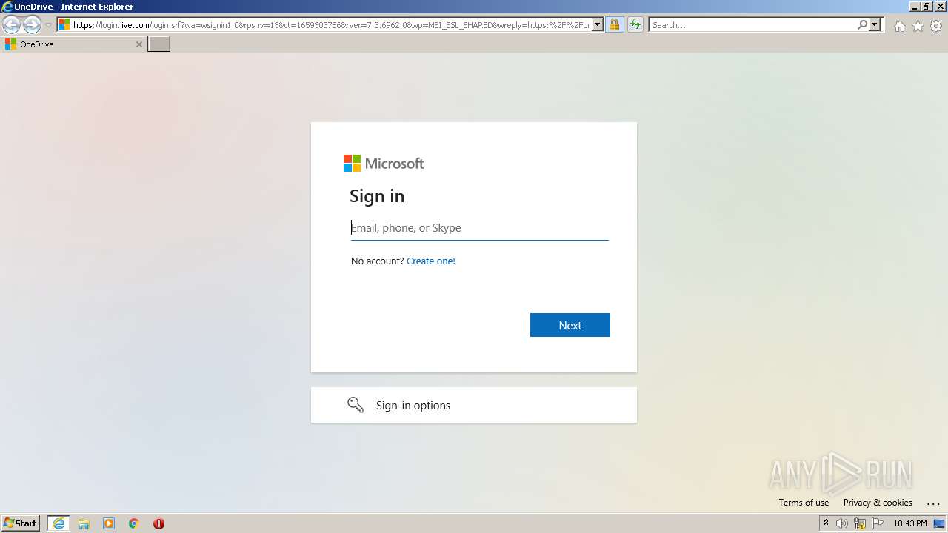This screenshot has width=948, height=533.
Task: Open the Terms of use link
Action: 804,503
